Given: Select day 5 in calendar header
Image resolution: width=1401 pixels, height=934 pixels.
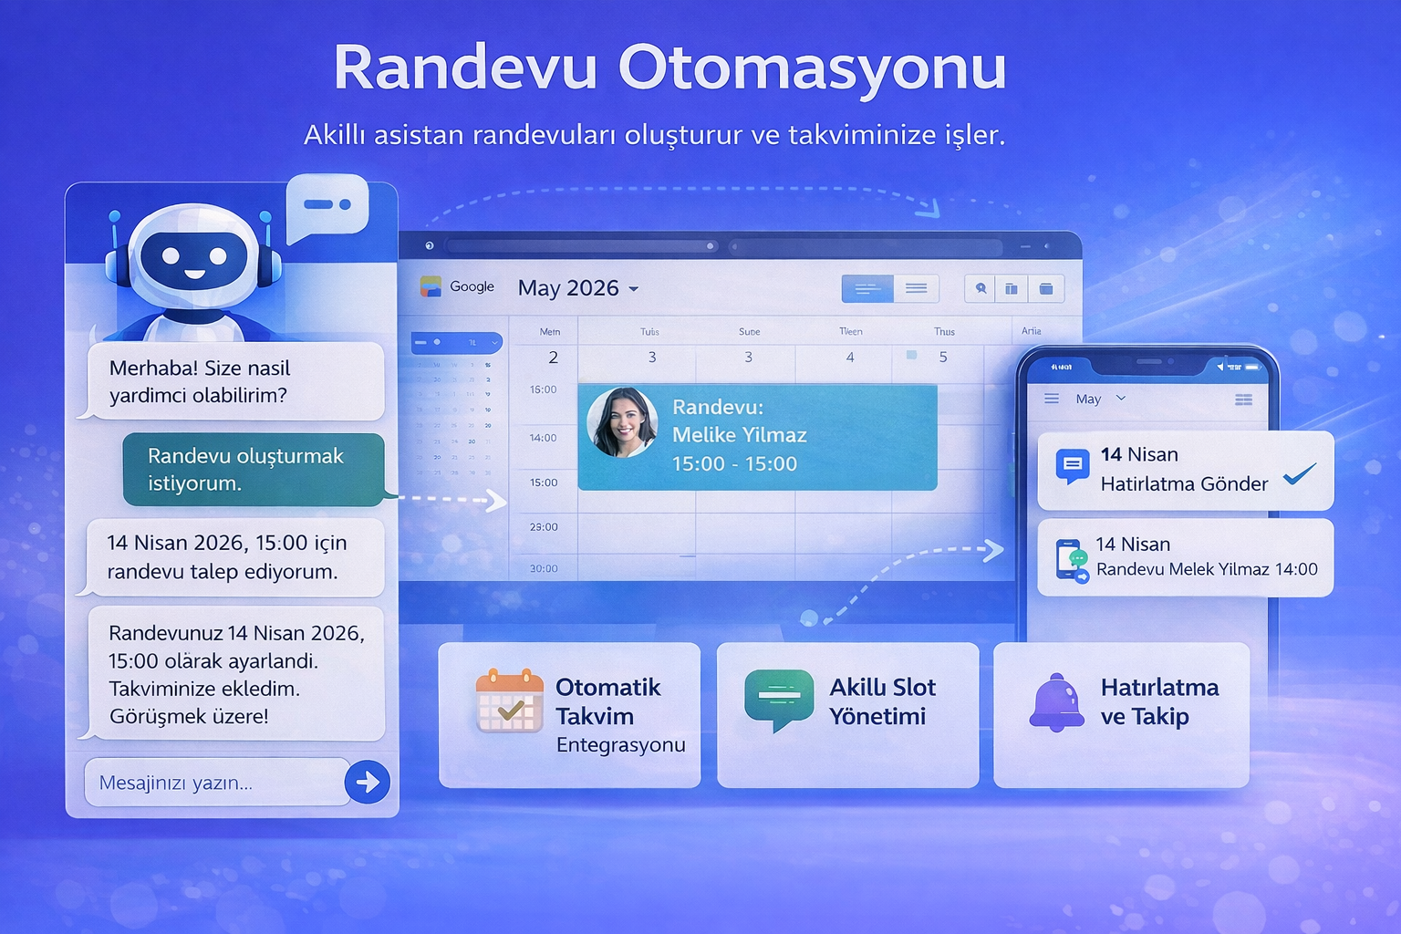Looking at the screenshot, I should pyautogui.click(x=943, y=358).
